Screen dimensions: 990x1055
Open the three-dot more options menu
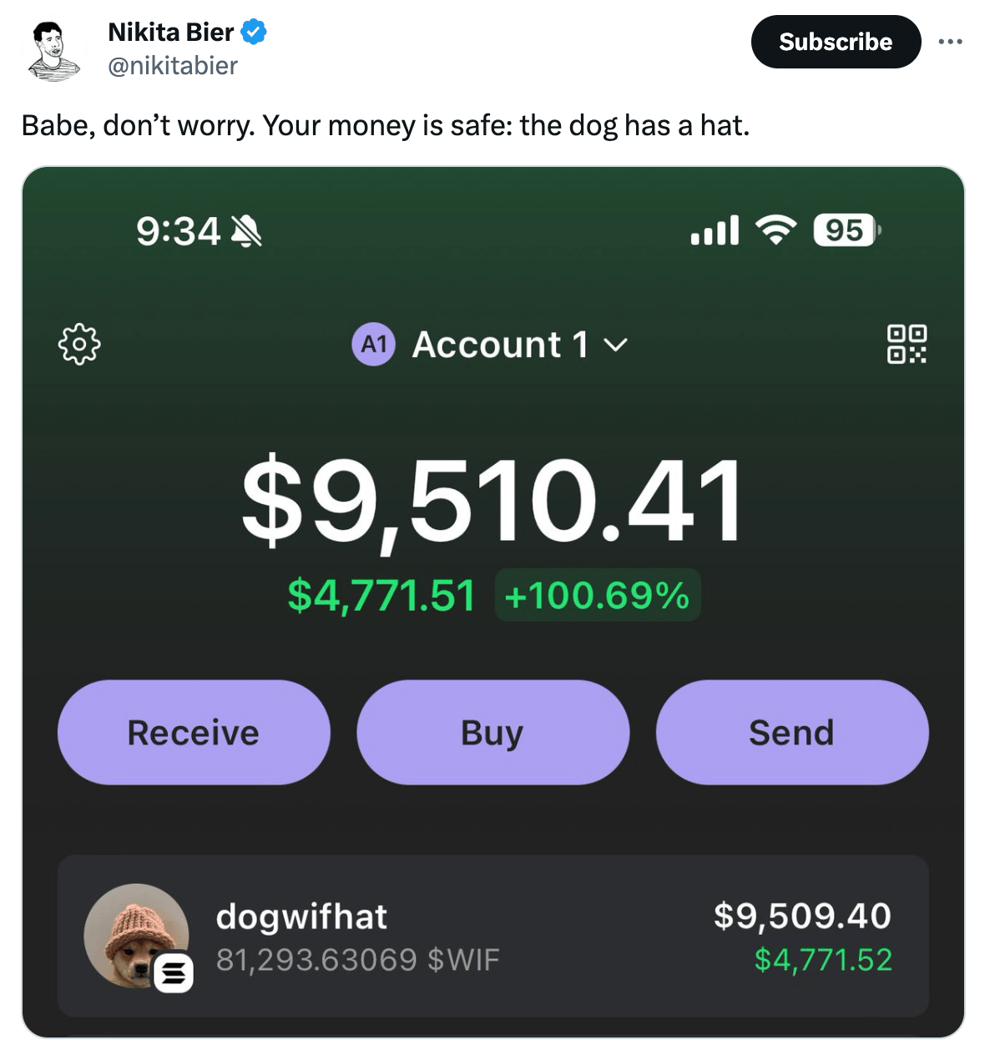[950, 42]
